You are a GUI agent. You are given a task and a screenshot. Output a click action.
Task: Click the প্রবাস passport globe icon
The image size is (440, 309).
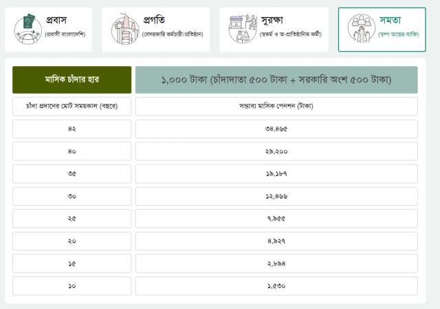click(28, 29)
